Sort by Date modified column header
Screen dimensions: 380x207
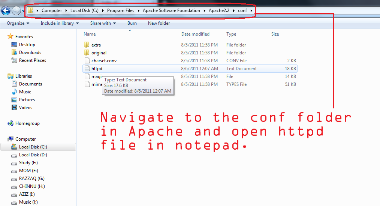click(195, 34)
